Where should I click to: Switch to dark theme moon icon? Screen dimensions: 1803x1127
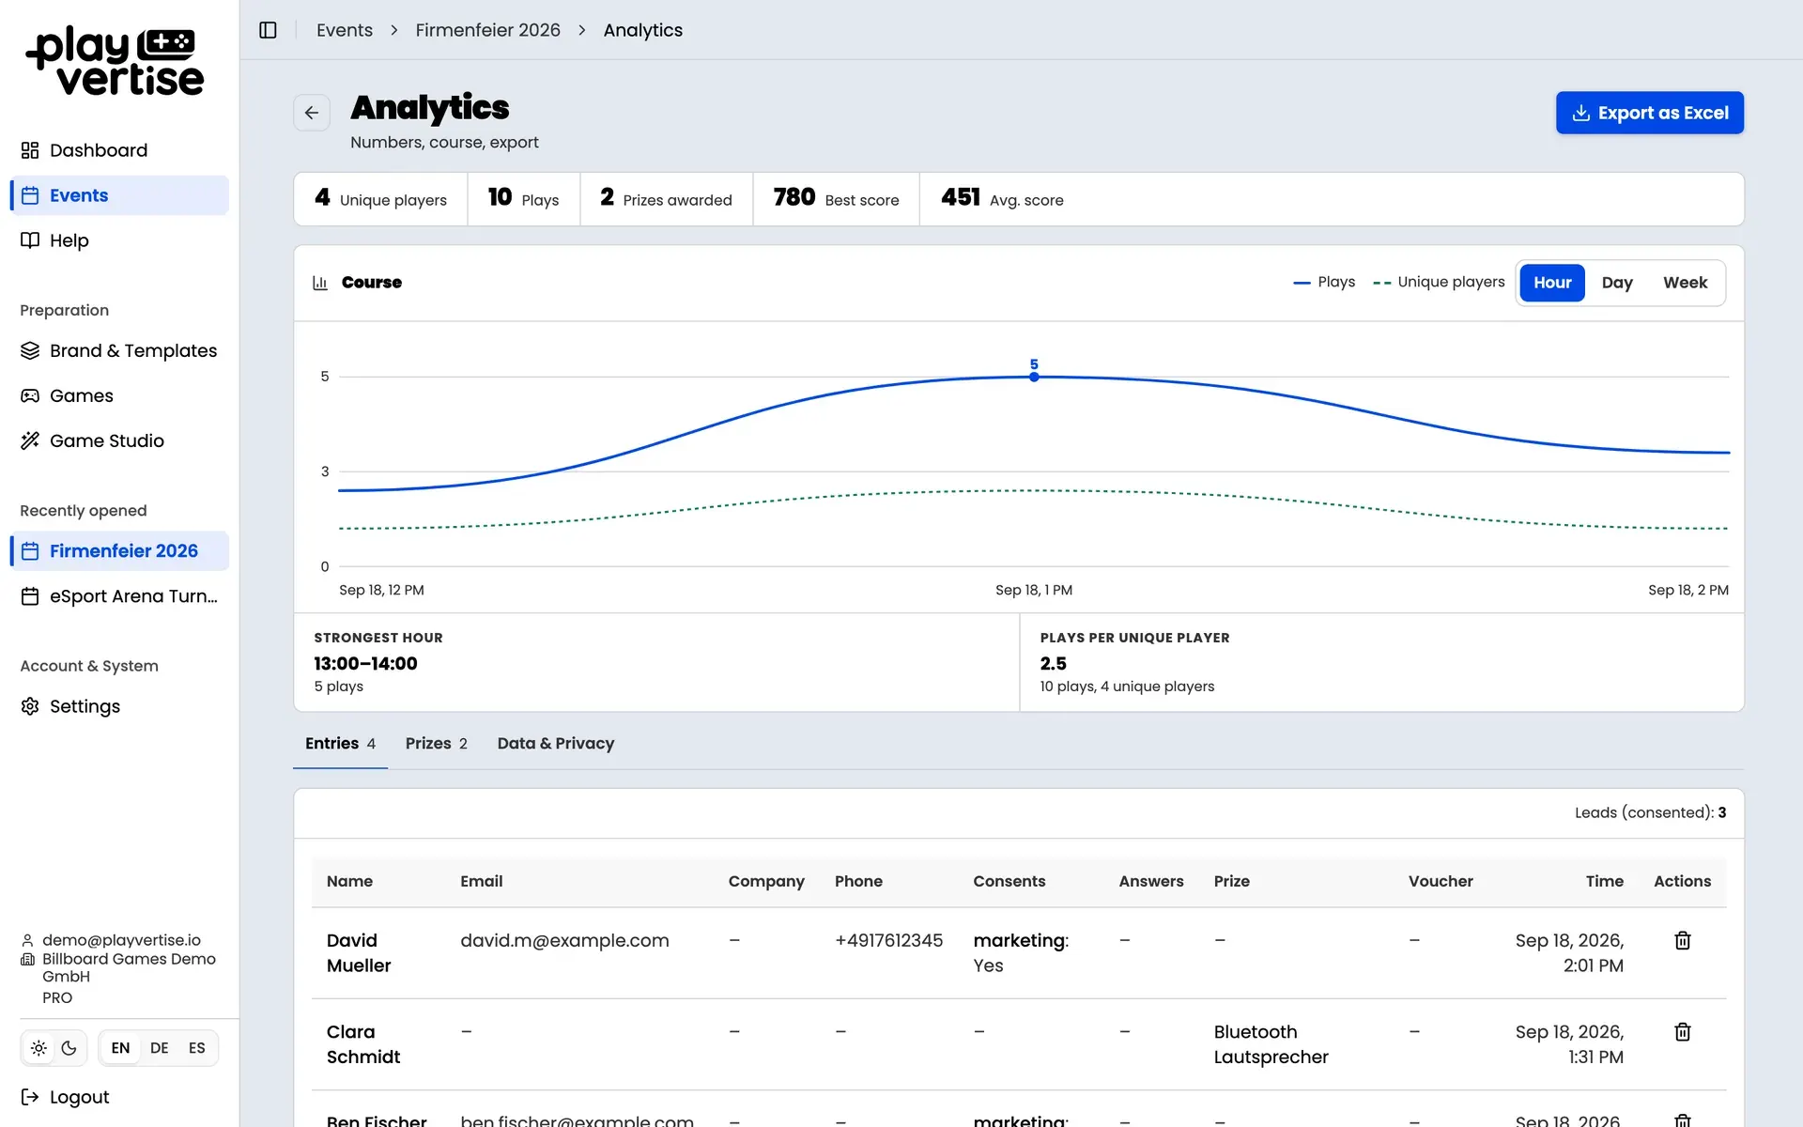[x=69, y=1048]
